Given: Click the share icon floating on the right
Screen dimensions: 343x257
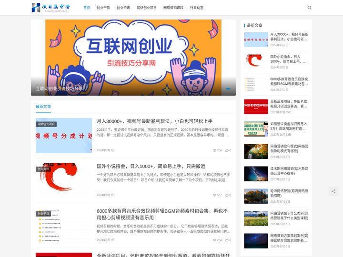Looking at the screenshot, I should pyautogui.click(x=333, y=191).
